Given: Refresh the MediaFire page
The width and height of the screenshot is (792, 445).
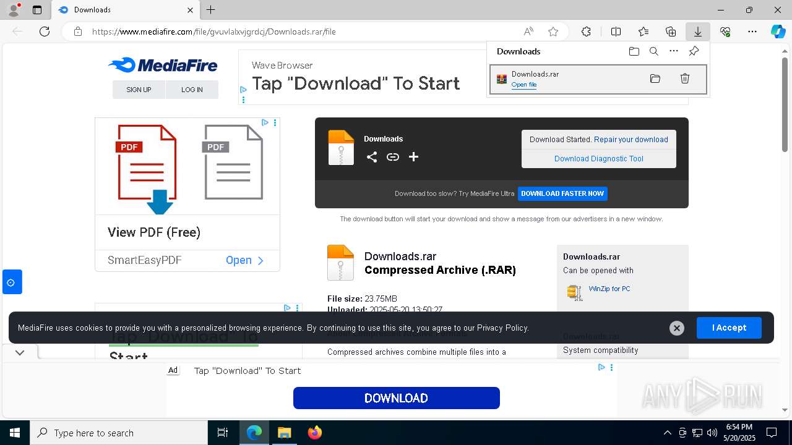Looking at the screenshot, I should point(45,32).
